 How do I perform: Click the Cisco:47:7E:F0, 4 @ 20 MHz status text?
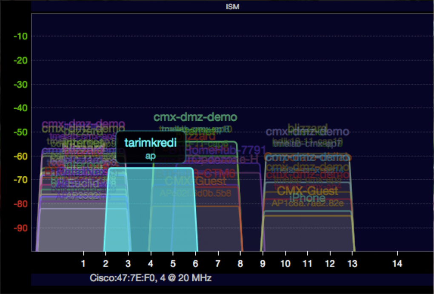pos(151,278)
